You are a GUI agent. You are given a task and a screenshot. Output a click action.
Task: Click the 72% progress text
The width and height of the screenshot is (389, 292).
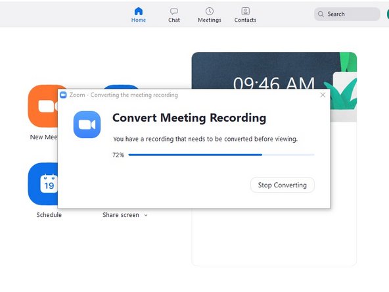click(118, 155)
